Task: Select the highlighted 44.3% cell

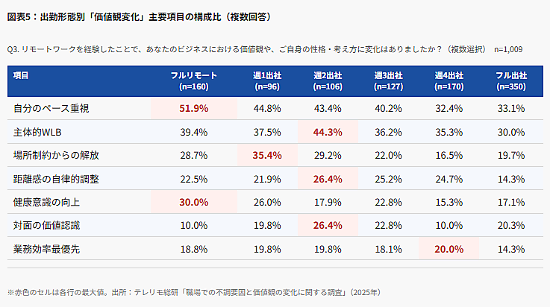Action: click(x=328, y=132)
